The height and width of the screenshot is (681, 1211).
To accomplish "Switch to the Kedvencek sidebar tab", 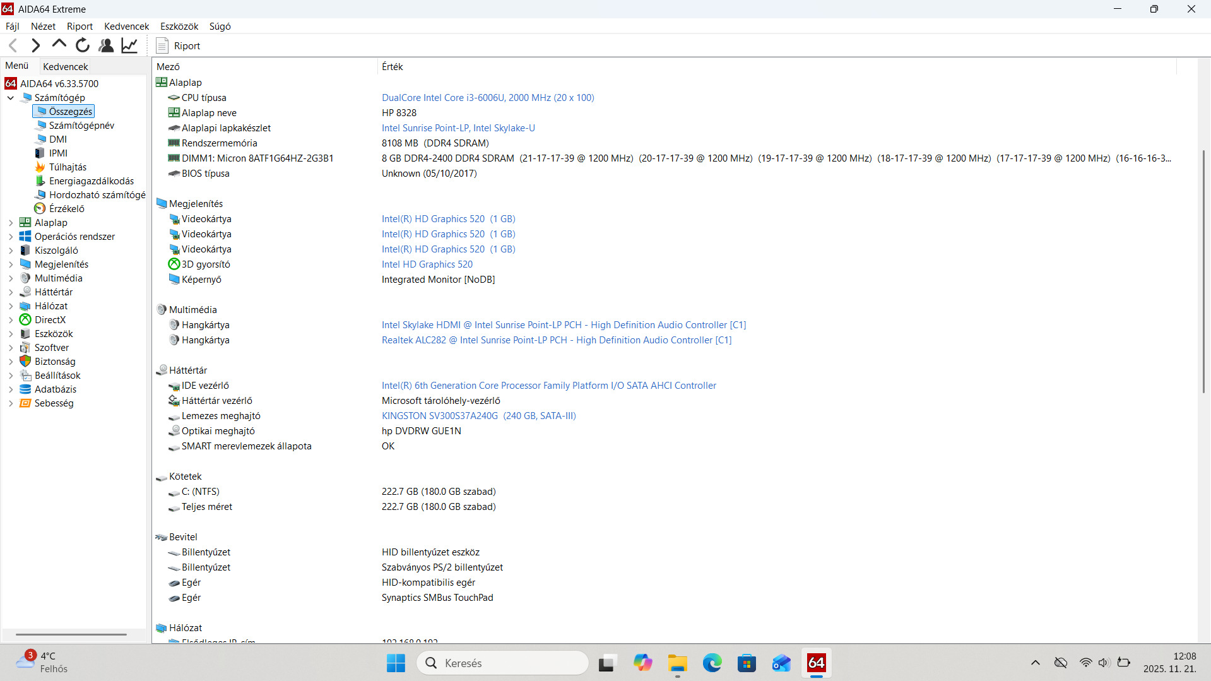I will [x=66, y=66].
